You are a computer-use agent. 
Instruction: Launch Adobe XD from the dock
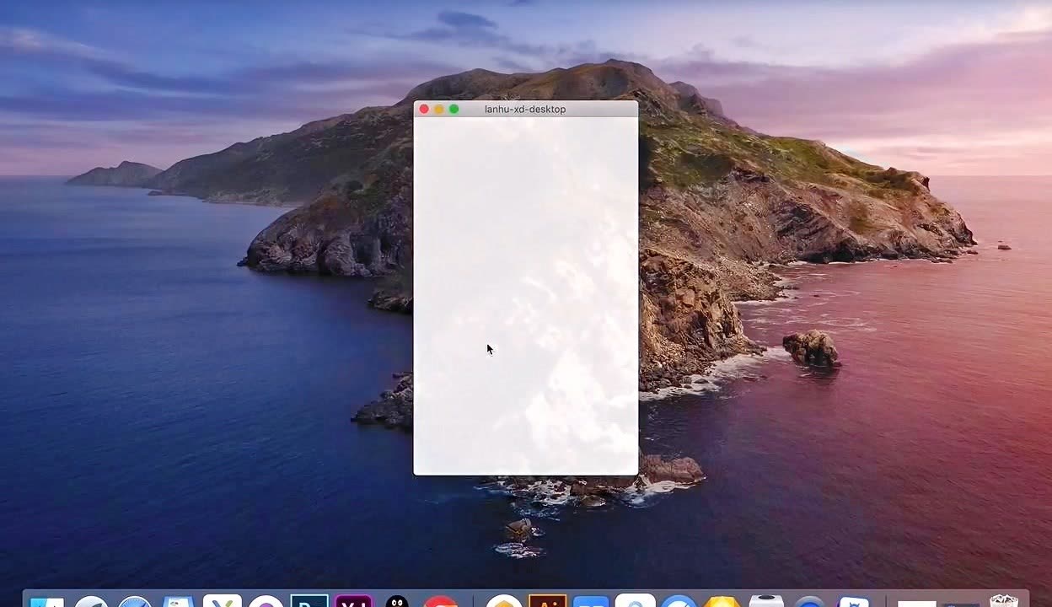[354, 602]
